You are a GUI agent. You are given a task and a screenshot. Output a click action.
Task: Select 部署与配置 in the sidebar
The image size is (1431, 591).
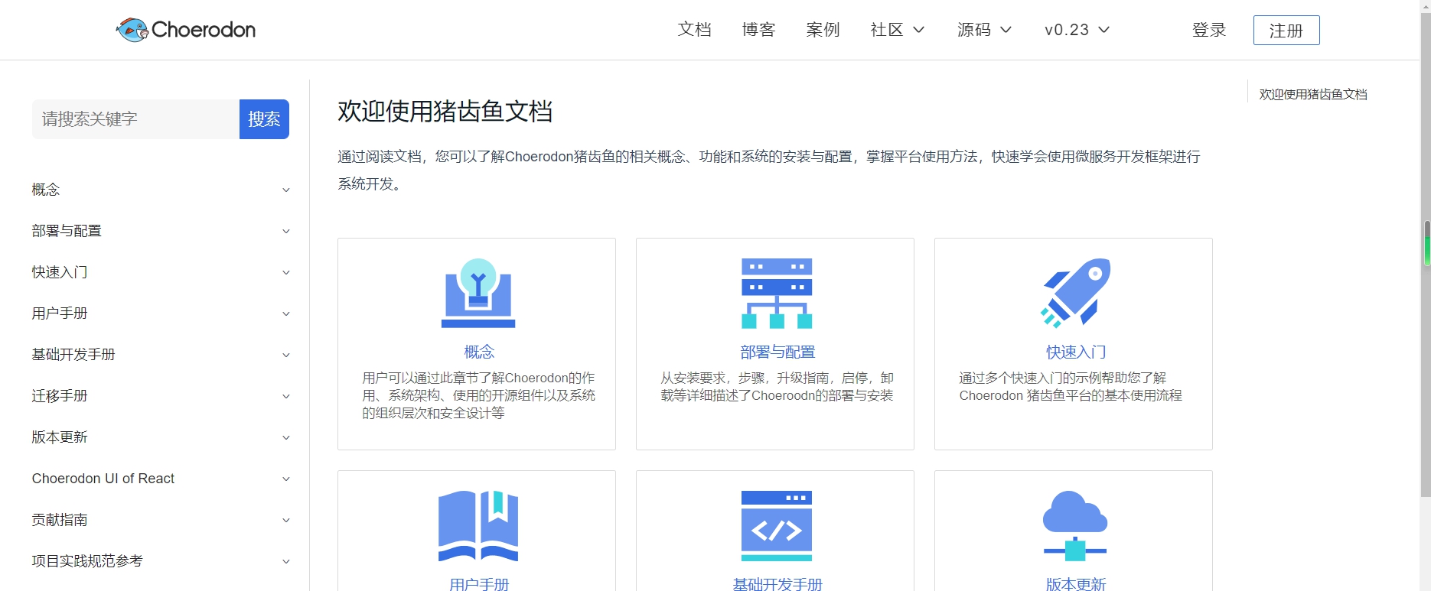coord(67,231)
